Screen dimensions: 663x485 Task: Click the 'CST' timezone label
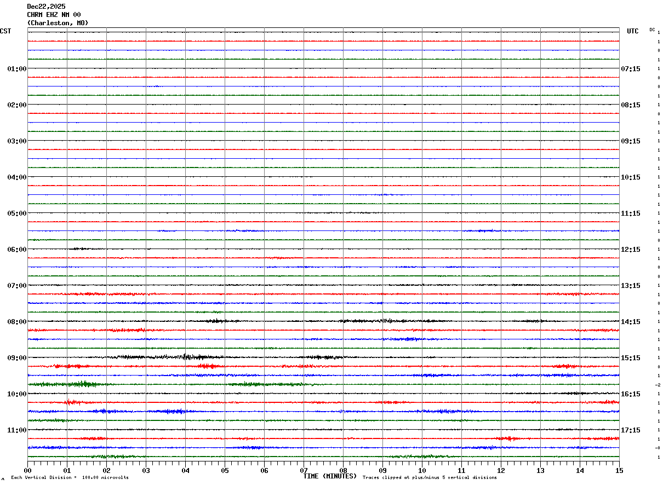pyautogui.click(x=5, y=31)
